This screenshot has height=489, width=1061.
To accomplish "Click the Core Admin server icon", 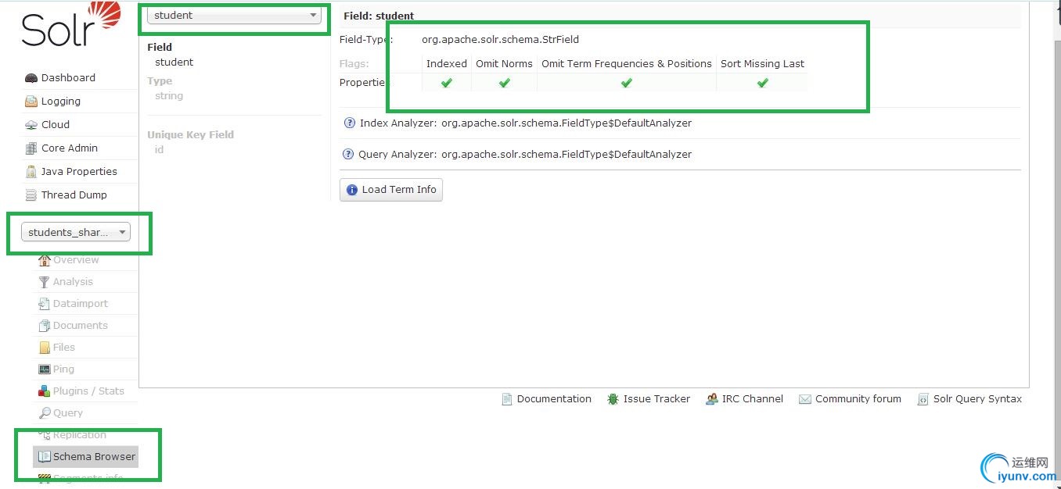I will (x=31, y=148).
